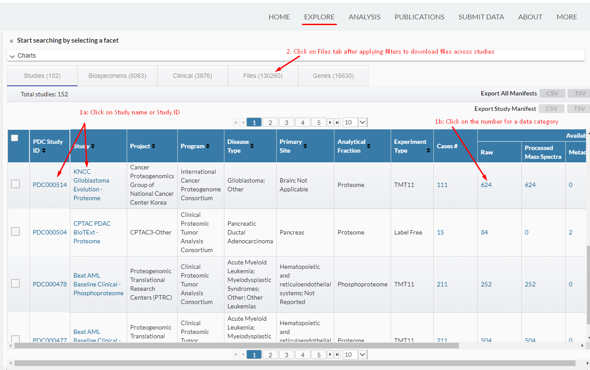
Task: Switch to the Files (130260) tab
Action: 263,76
